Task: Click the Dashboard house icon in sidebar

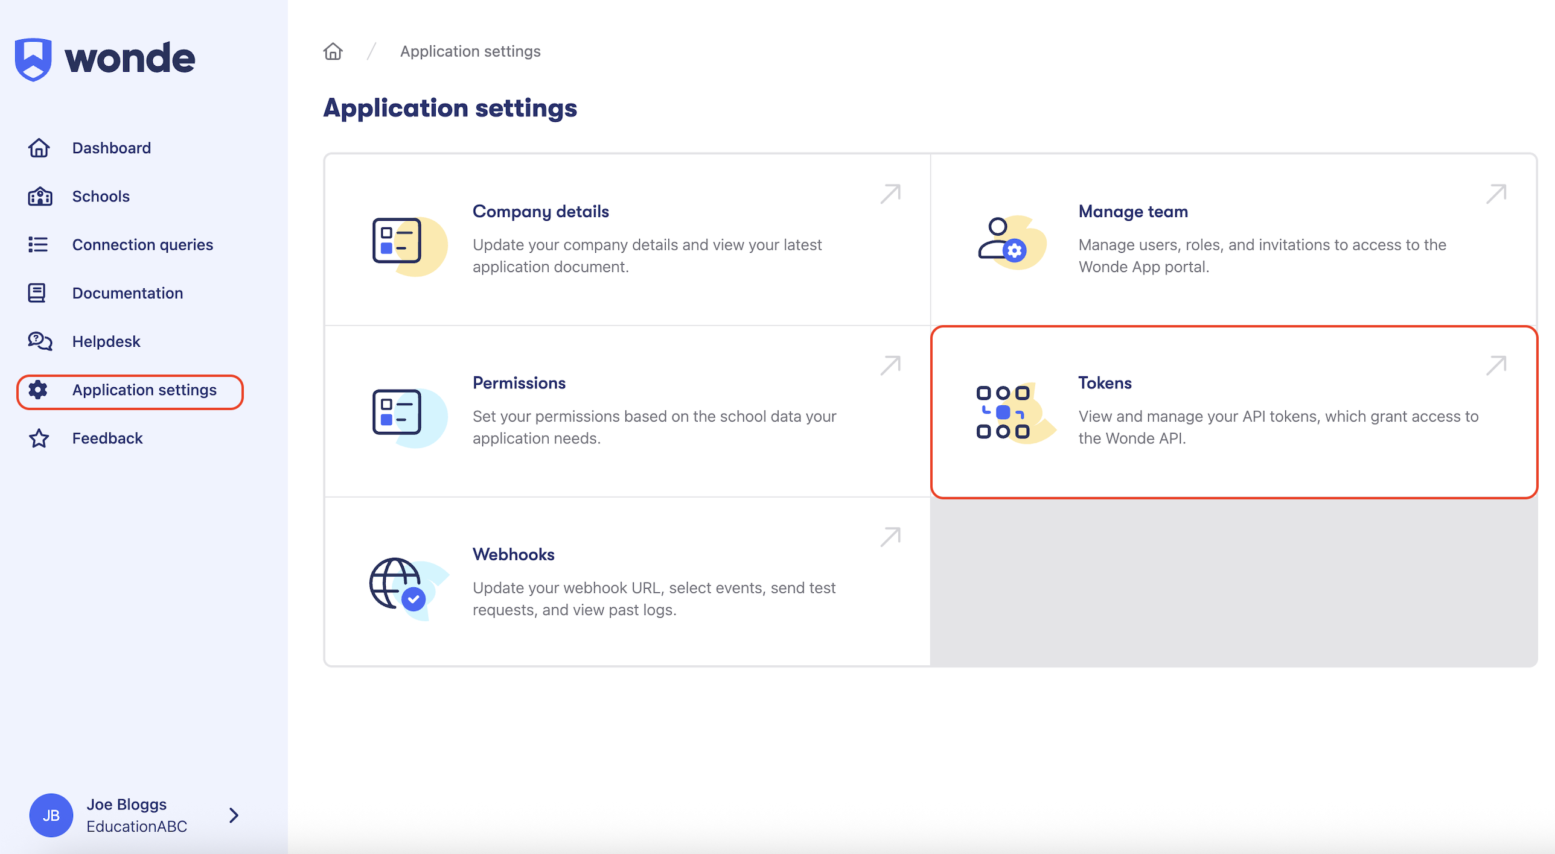Action: coord(39,148)
